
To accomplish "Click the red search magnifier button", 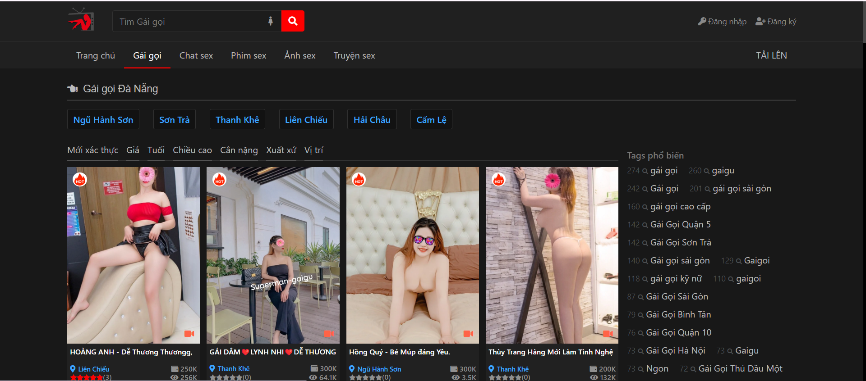I will click(x=292, y=21).
